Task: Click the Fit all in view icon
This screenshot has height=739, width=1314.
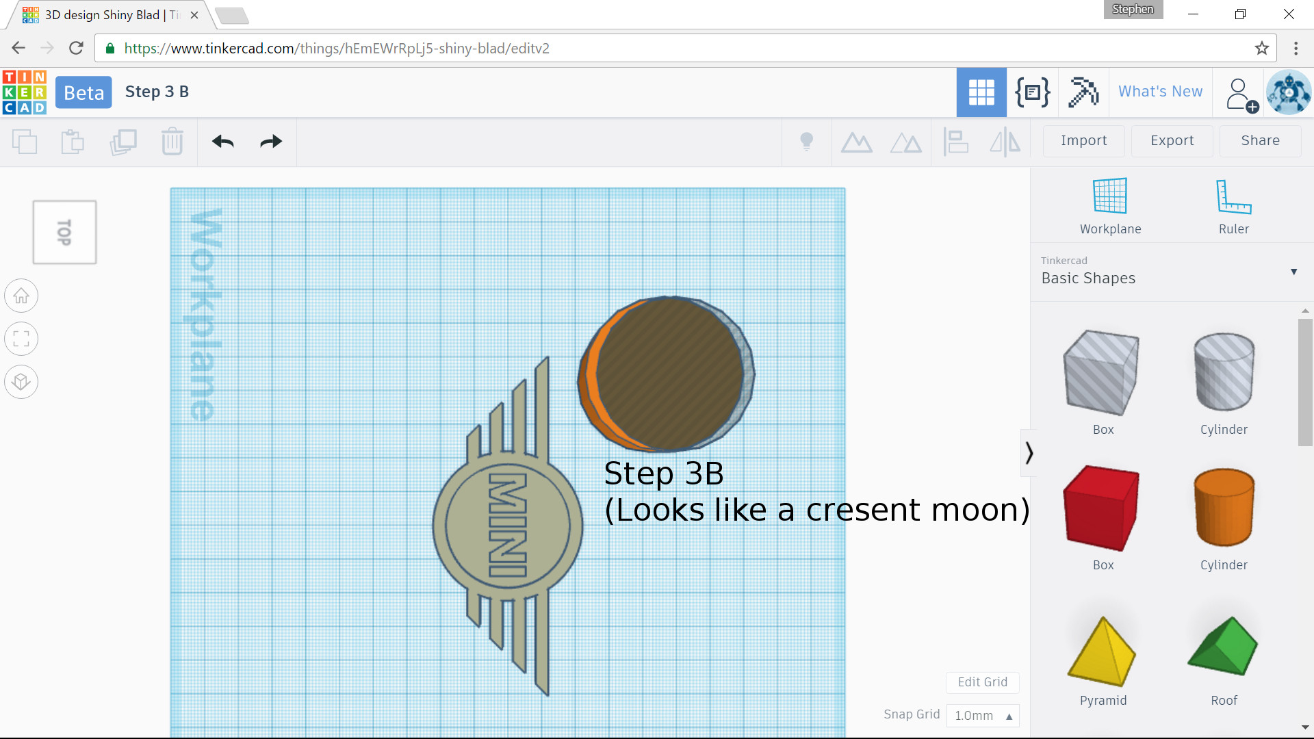Action: click(21, 339)
